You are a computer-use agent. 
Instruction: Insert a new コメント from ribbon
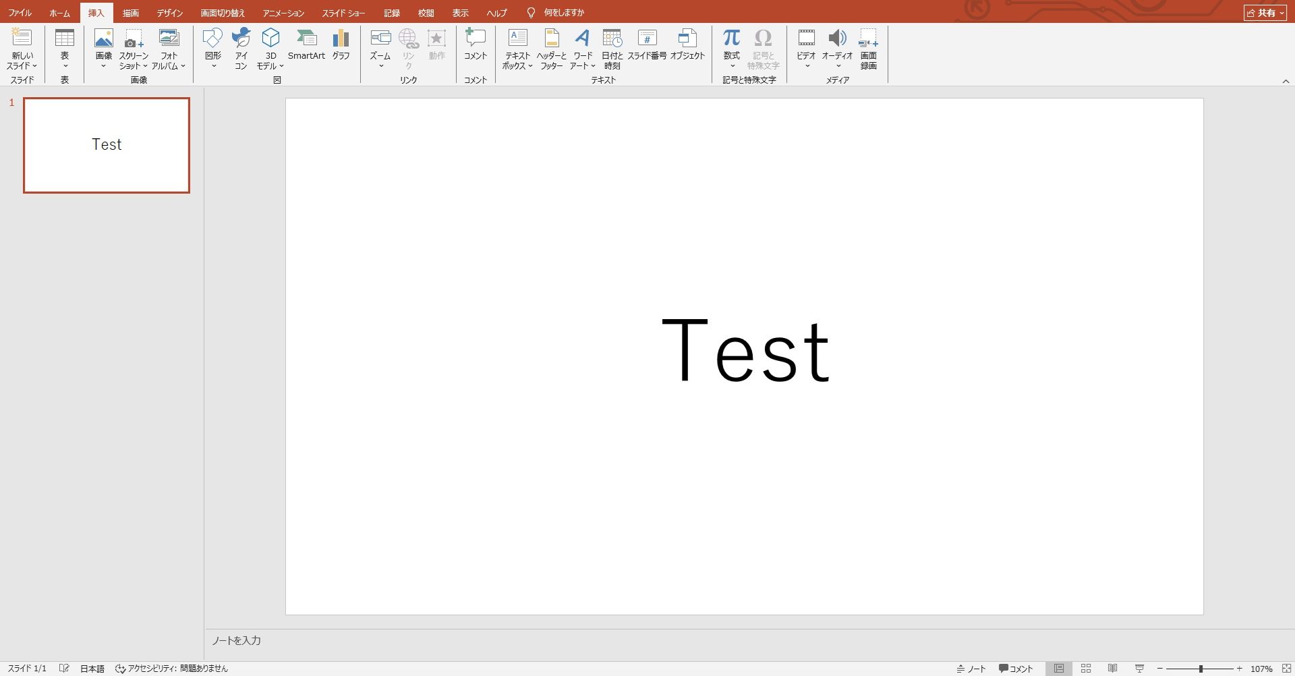point(475,45)
